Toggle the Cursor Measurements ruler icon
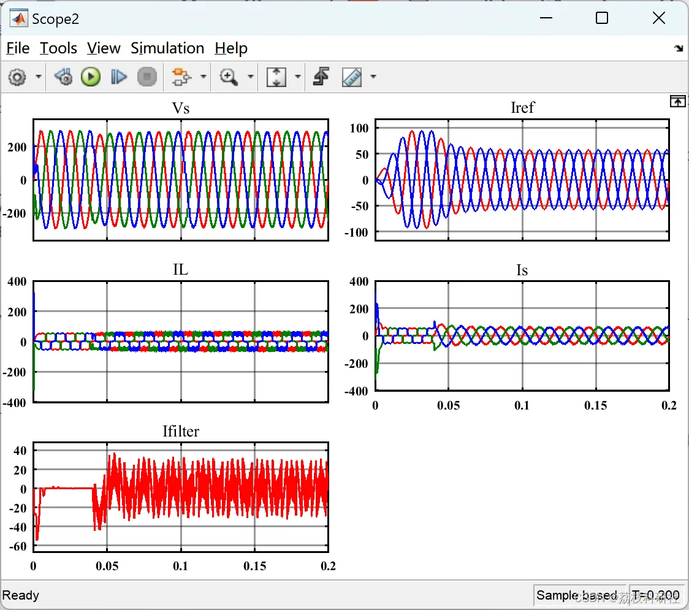 pos(352,77)
